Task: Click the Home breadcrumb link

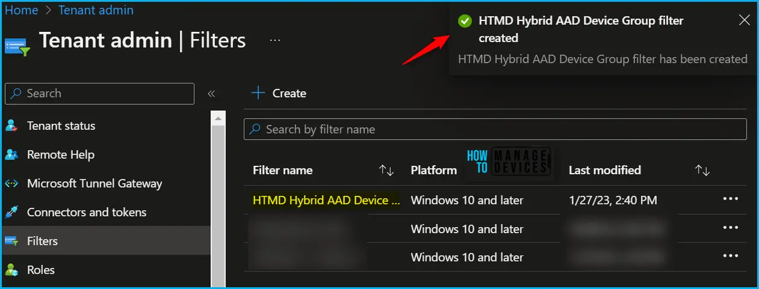Action: (22, 10)
